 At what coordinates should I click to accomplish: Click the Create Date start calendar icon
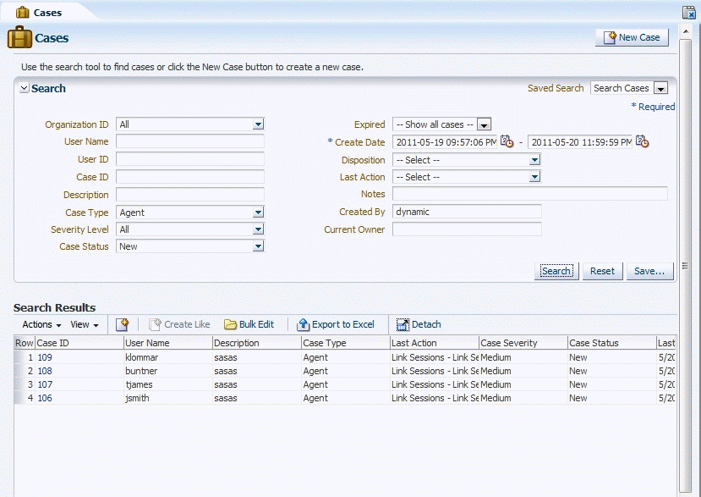pyautogui.click(x=507, y=141)
